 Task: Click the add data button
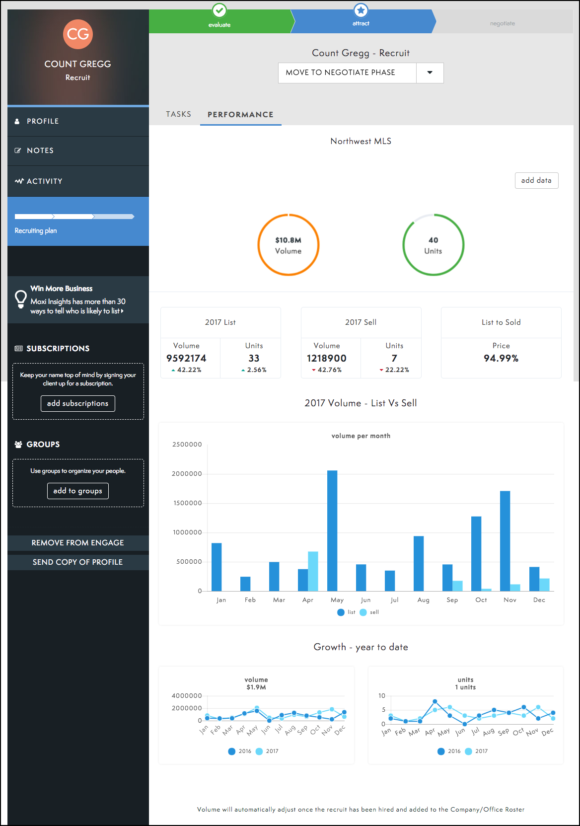pyautogui.click(x=536, y=180)
